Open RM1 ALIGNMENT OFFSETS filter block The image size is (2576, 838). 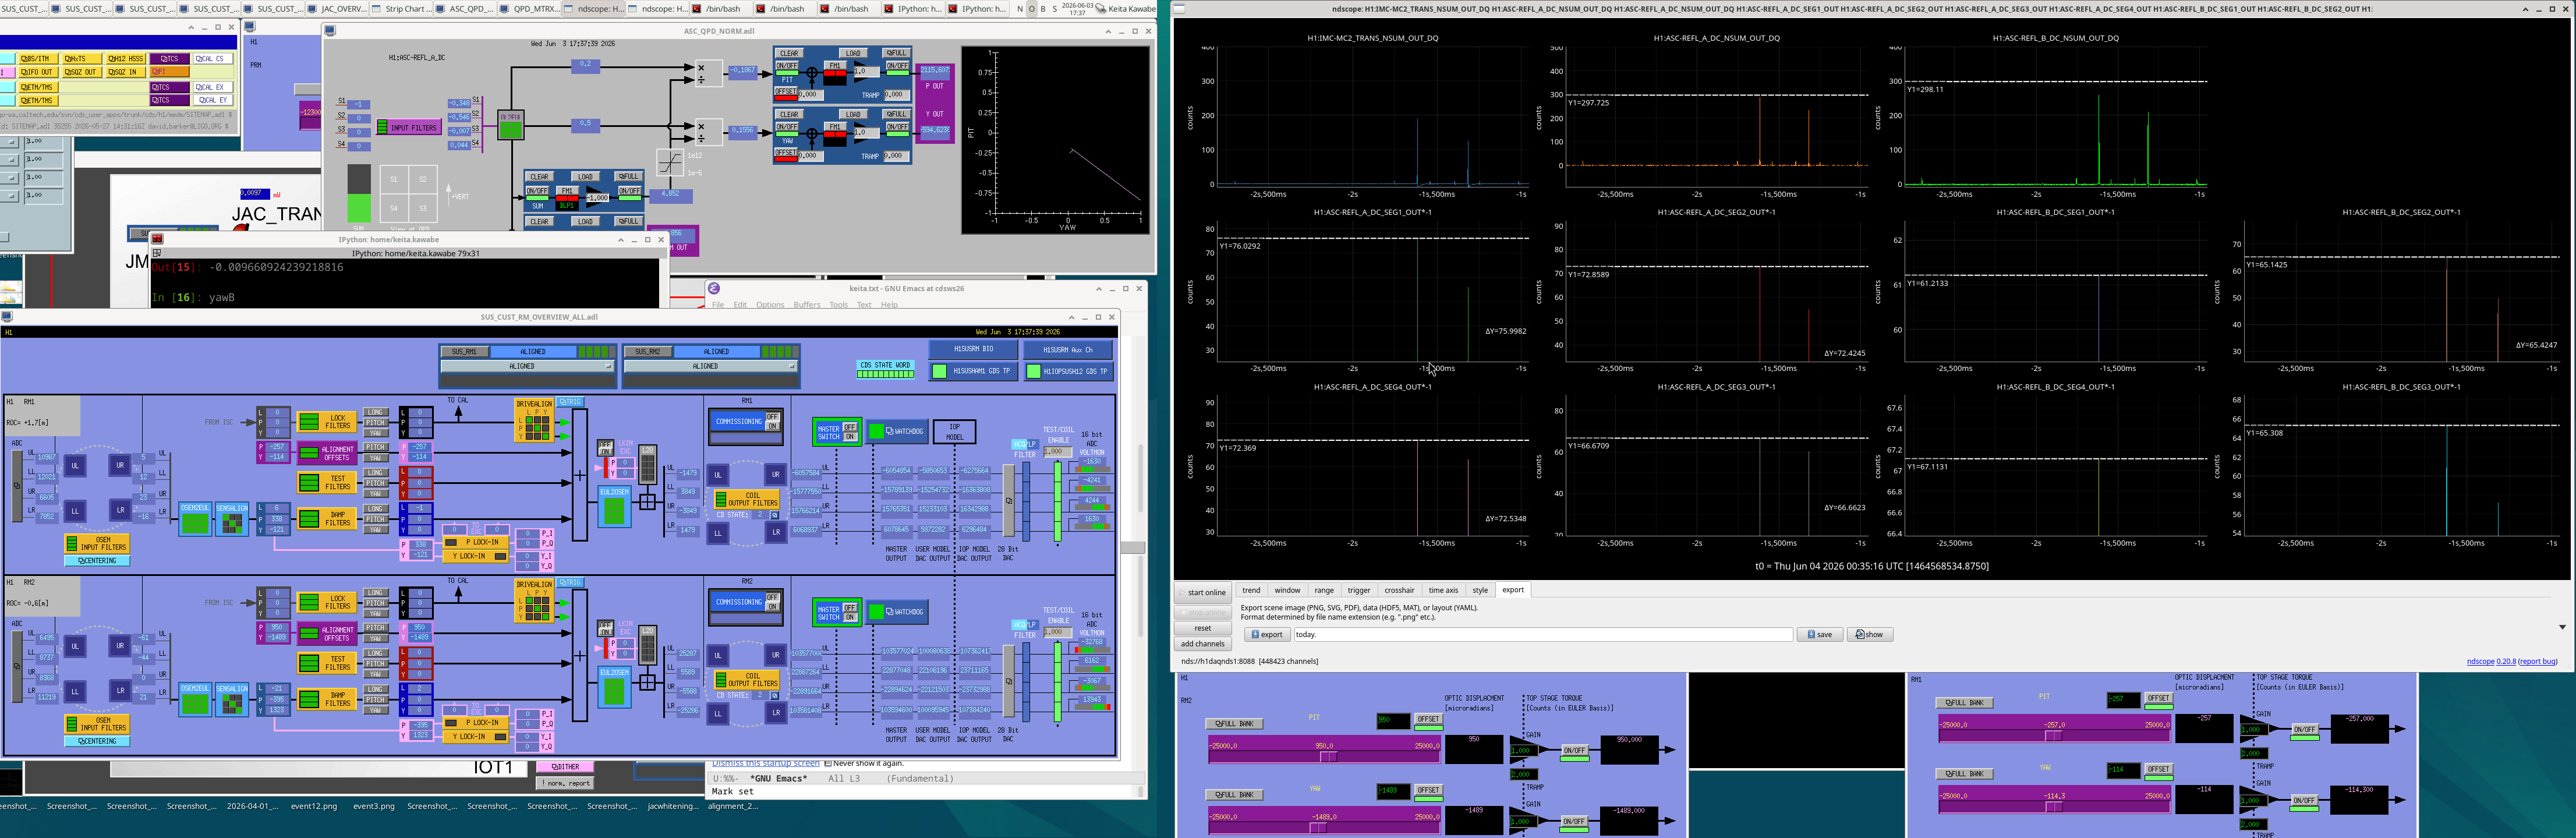point(327,454)
